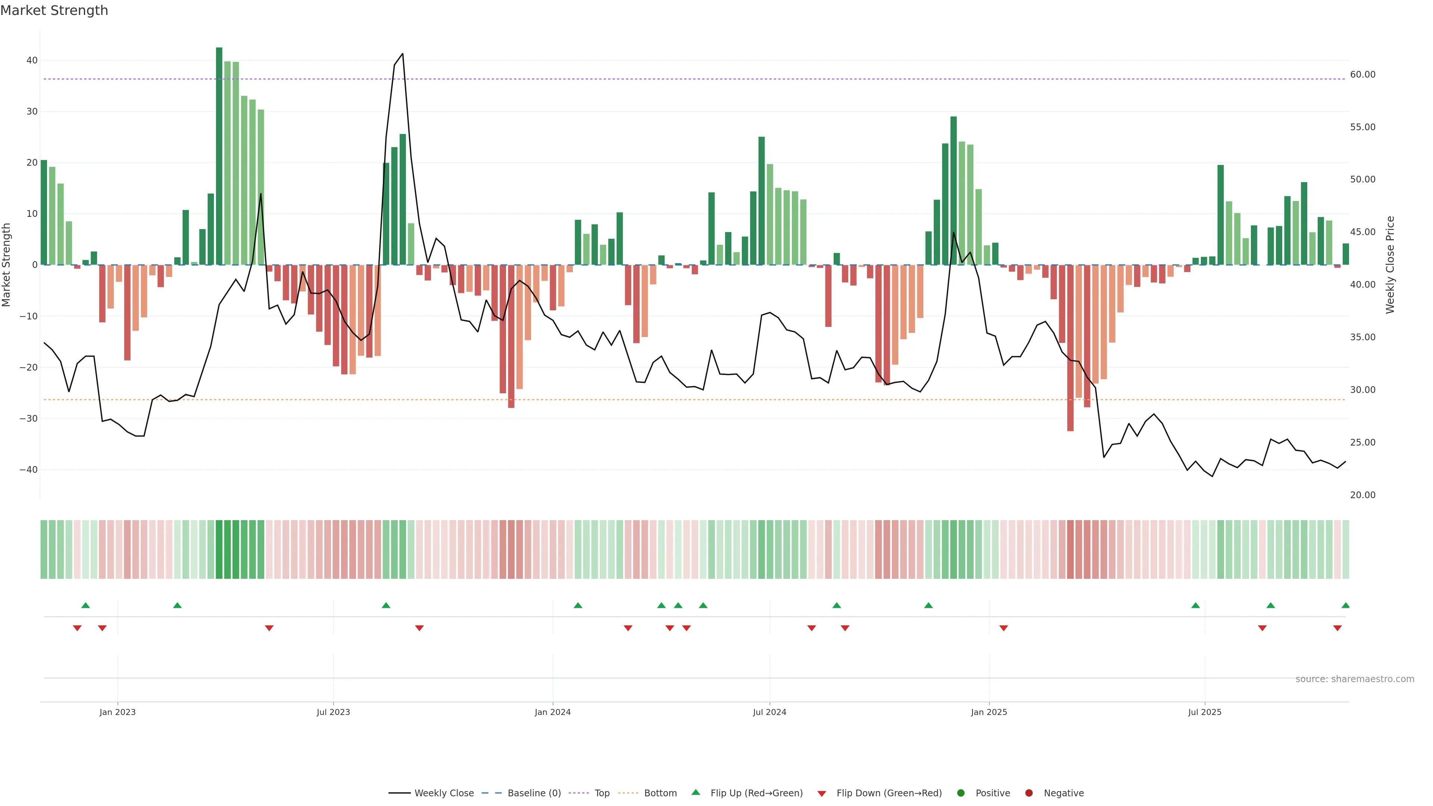Image resolution: width=1433 pixels, height=806 pixels.
Task: Select the rightmost red flip-down triangle marker
Action: 1337,628
